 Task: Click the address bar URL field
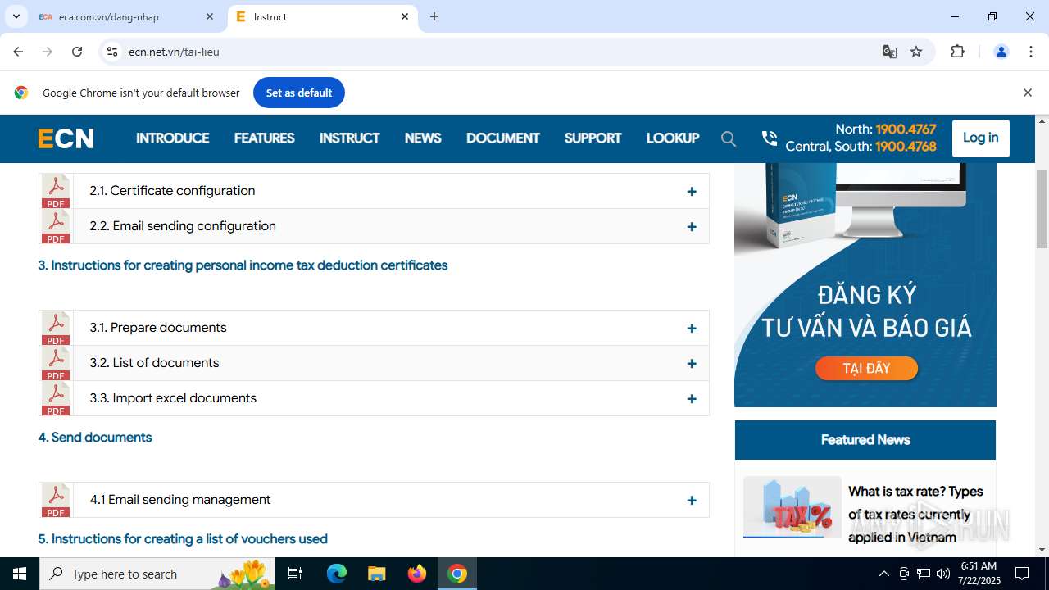(500, 52)
